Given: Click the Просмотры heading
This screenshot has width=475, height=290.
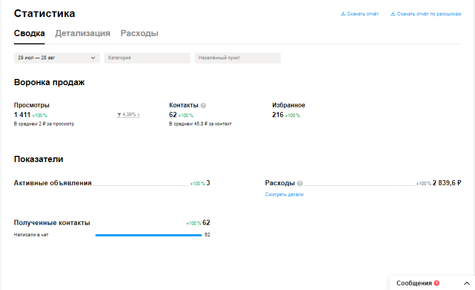Looking at the screenshot, I should [31, 105].
